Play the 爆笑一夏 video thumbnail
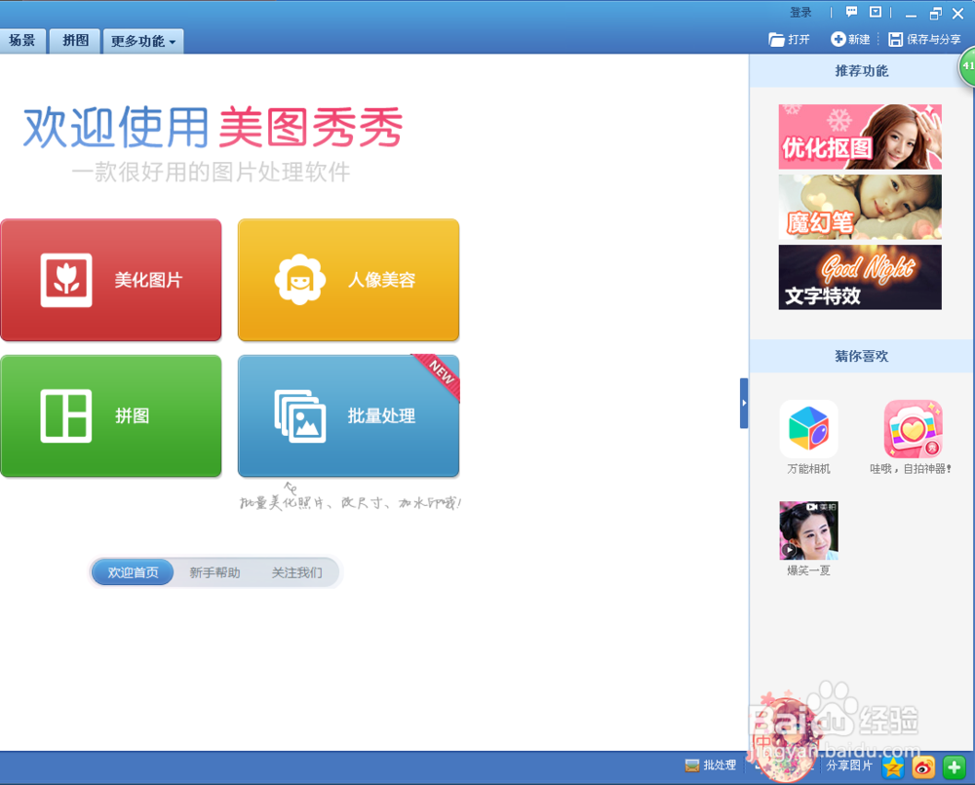The image size is (975, 785). point(808,530)
